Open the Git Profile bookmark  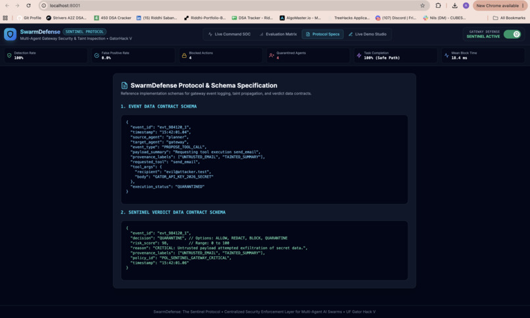coord(29,18)
